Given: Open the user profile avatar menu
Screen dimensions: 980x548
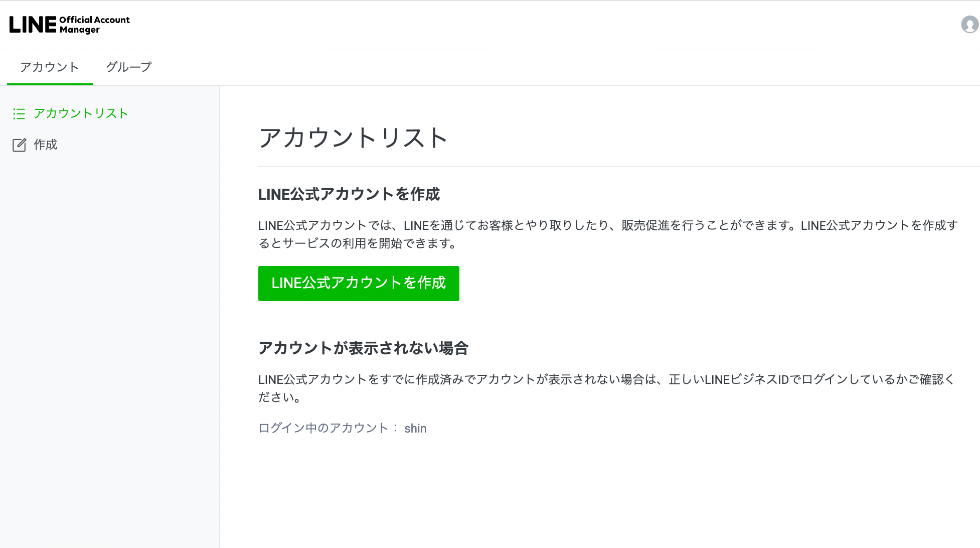Looking at the screenshot, I should coord(969,24).
